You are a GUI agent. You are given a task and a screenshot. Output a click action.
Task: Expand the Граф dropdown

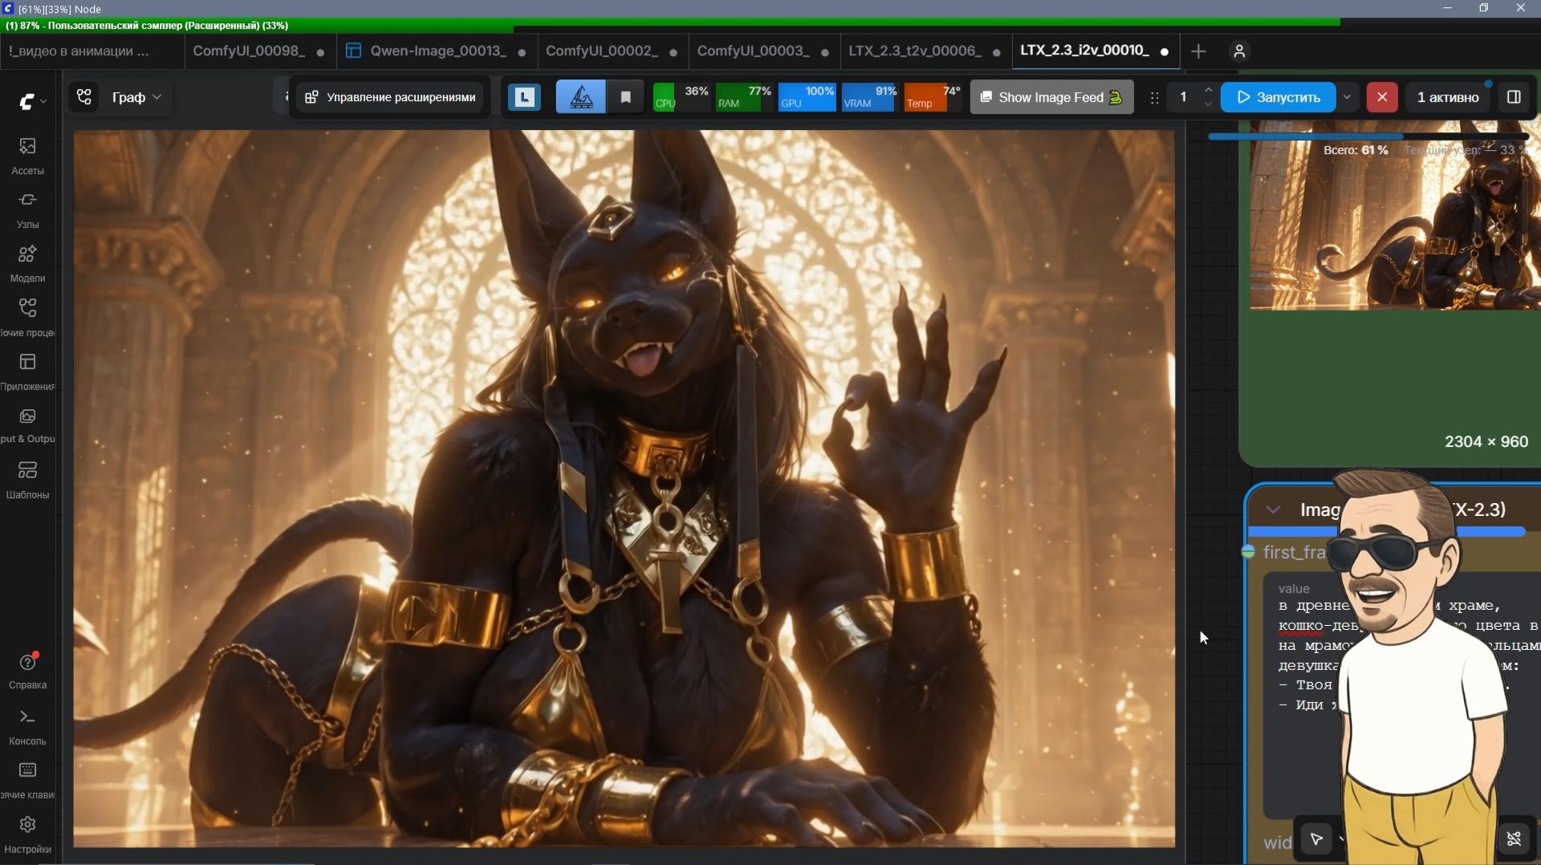(136, 97)
